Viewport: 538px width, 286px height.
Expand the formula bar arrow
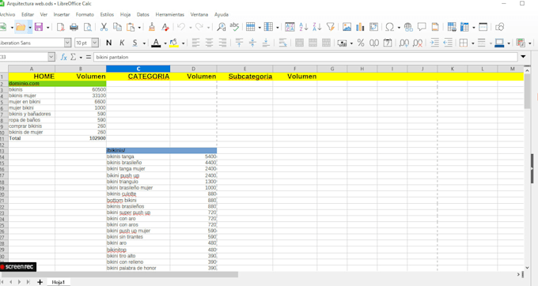[x=523, y=57]
